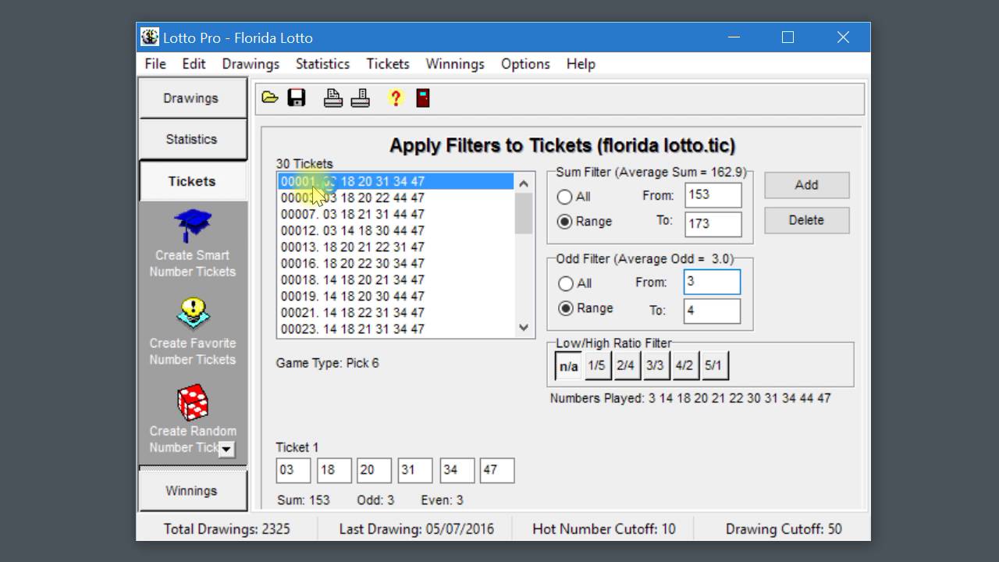Screen dimensions: 999x562
Task: Click the Odd Filter To field
Action: 712,311
